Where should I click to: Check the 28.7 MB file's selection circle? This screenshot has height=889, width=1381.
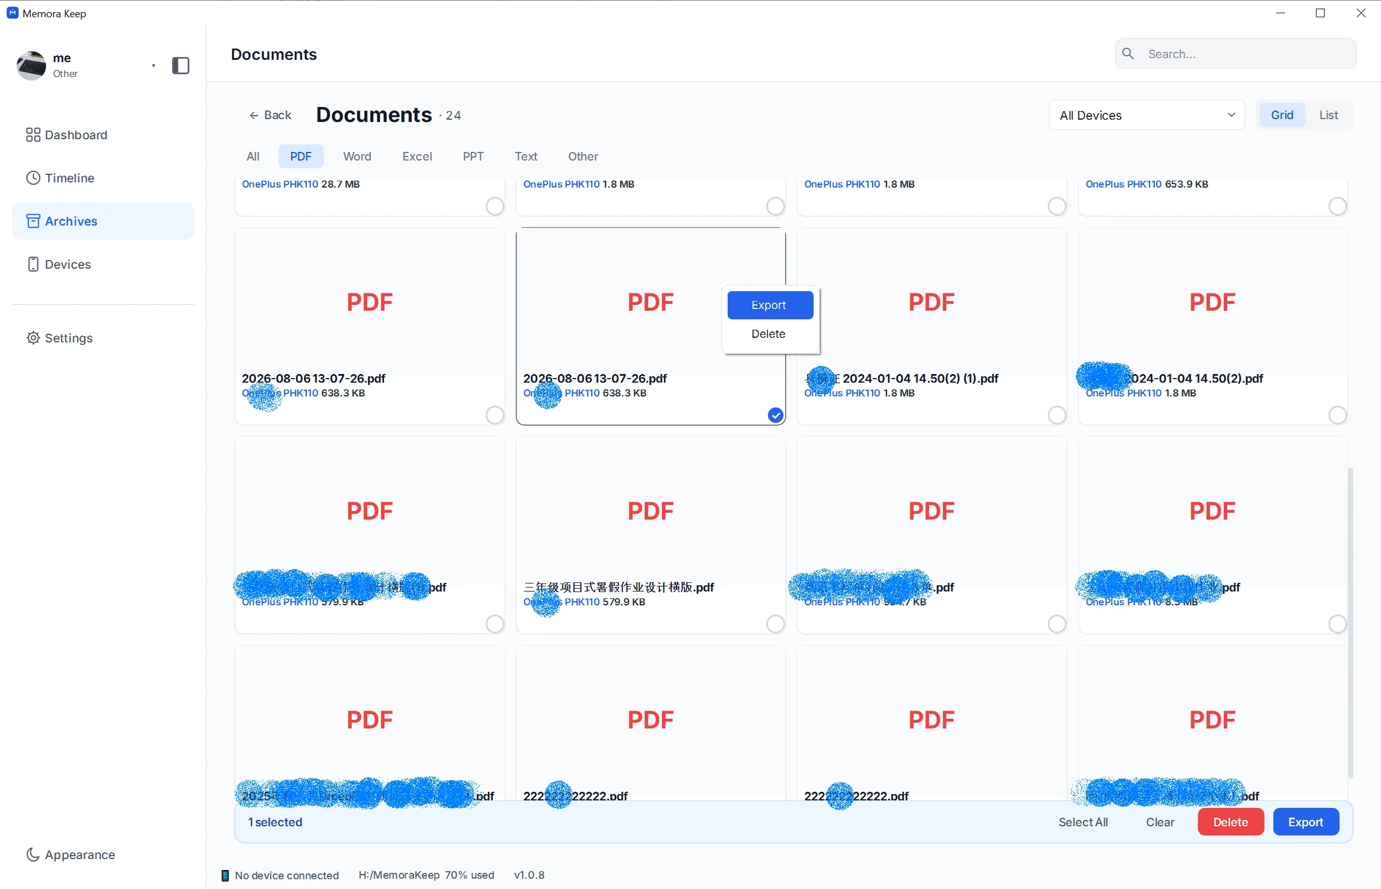(495, 206)
